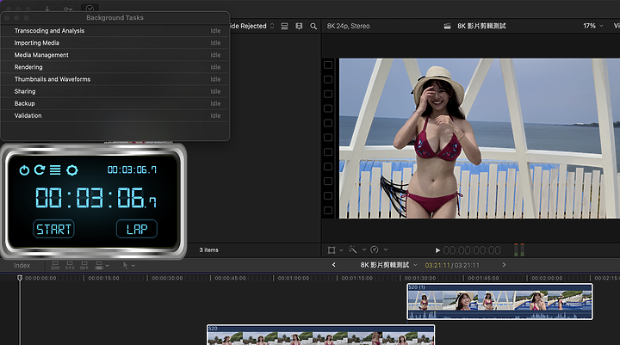Viewport: 620px width, 345px height.
Task: Click the enhancements magic wand icon
Action: (353, 250)
